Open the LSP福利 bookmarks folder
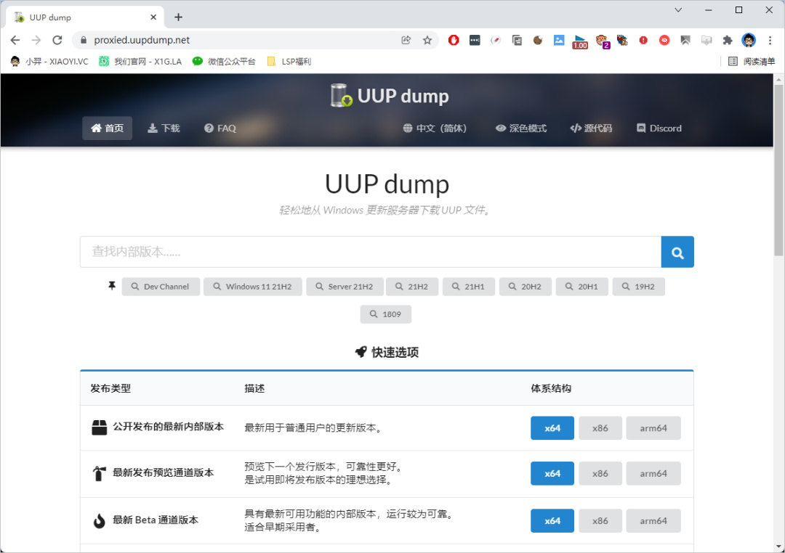The image size is (785, 553). click(289, 62)
